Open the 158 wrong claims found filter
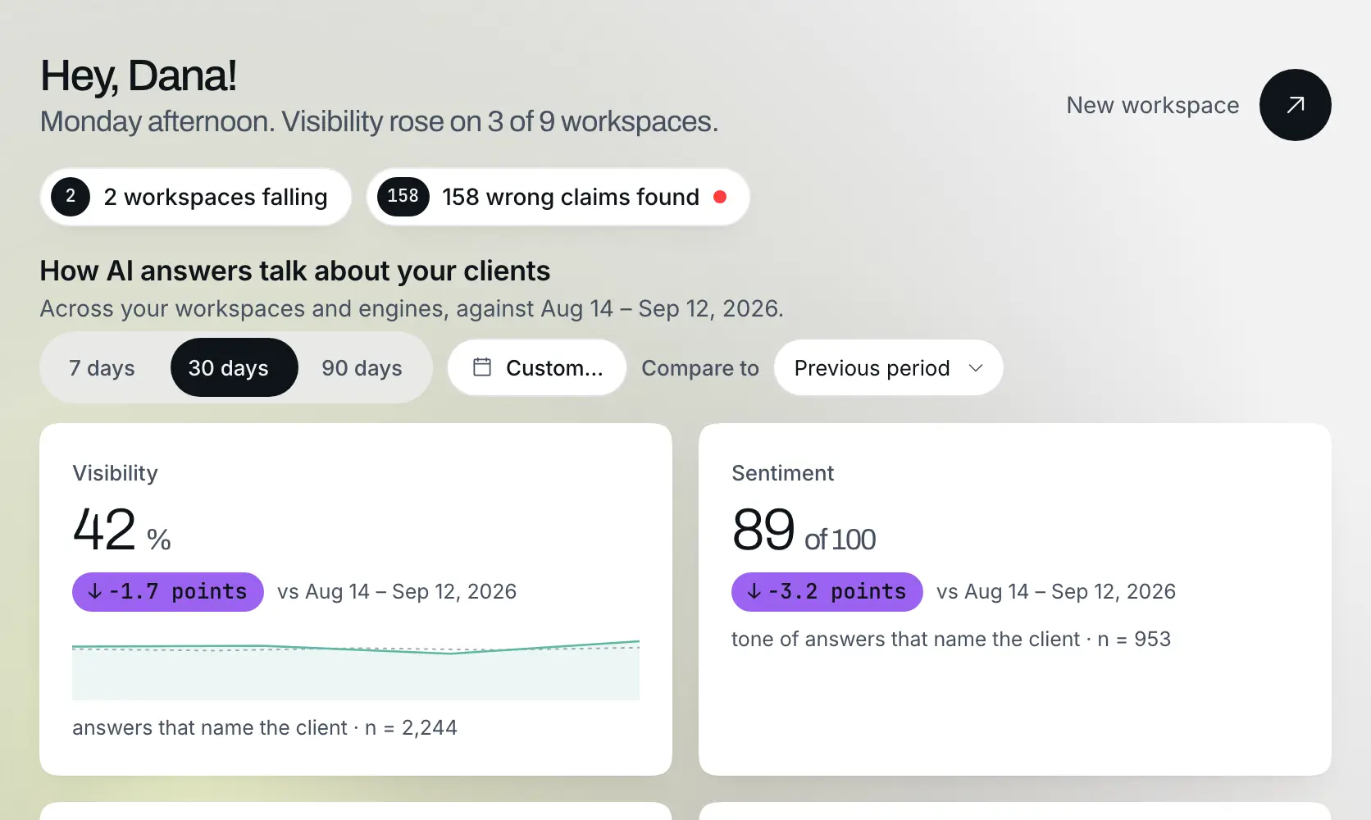The height and width of the screenshot is (820, 1371). coord(558,197)
